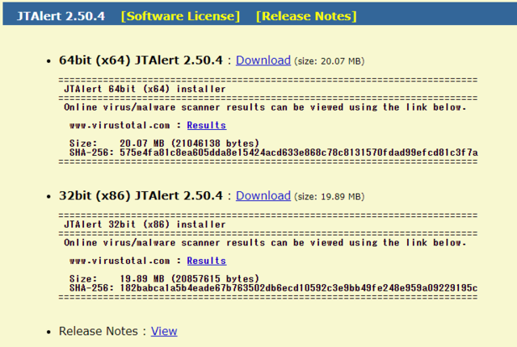517x347 pixels.
Task: Click the 'JTAlert 32bit (x86) installer' line
Action: [x=145, y=224]
